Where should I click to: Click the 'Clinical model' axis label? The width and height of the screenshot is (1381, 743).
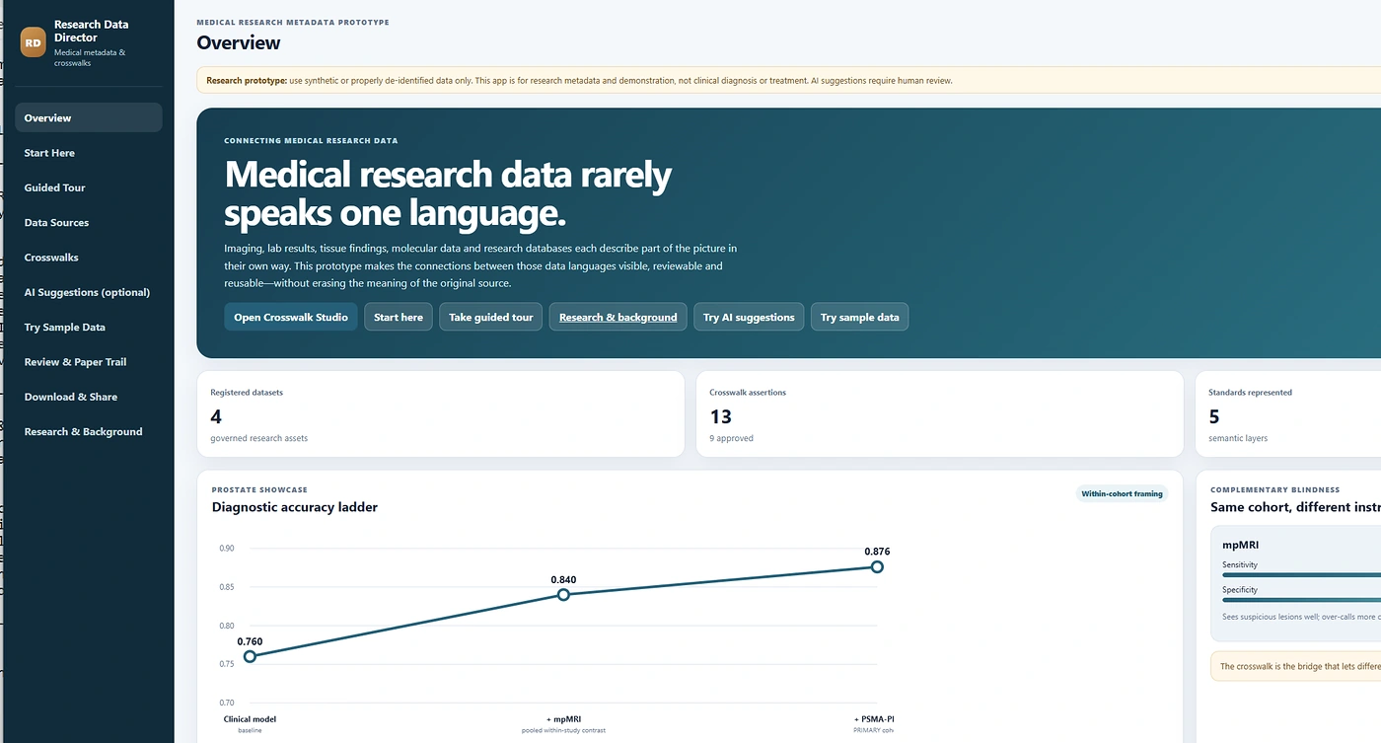point(250,719)
